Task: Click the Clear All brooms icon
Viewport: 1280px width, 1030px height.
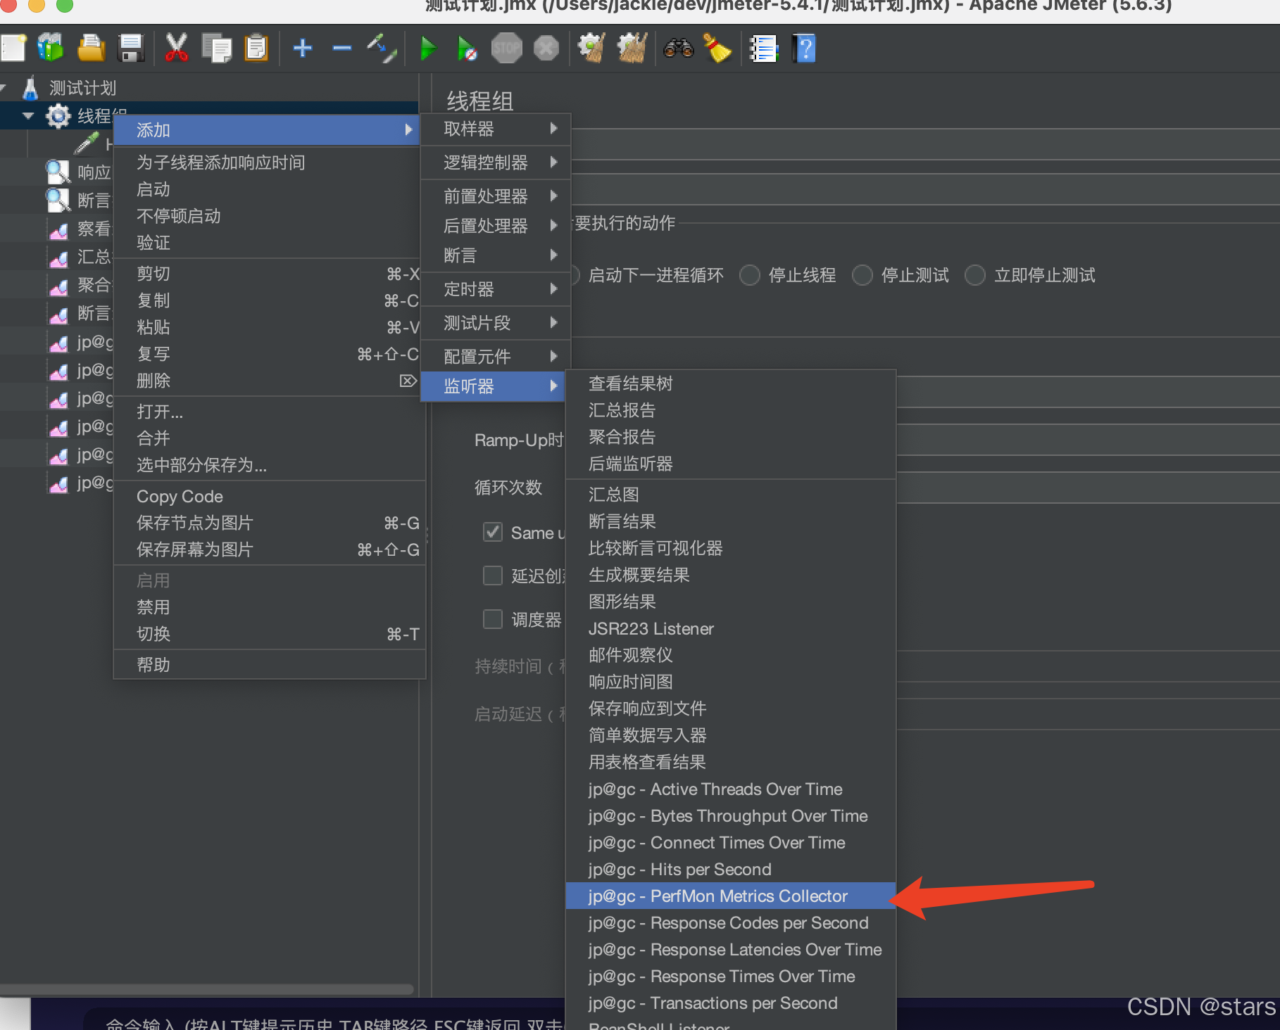Action: (x=632, y=48)
